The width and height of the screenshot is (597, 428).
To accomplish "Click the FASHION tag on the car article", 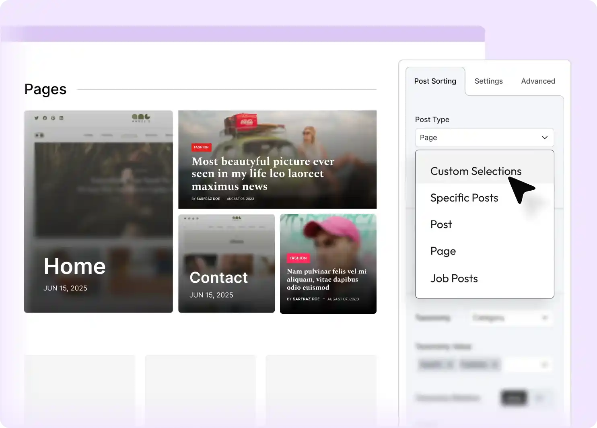I will [x=201, y=147].
